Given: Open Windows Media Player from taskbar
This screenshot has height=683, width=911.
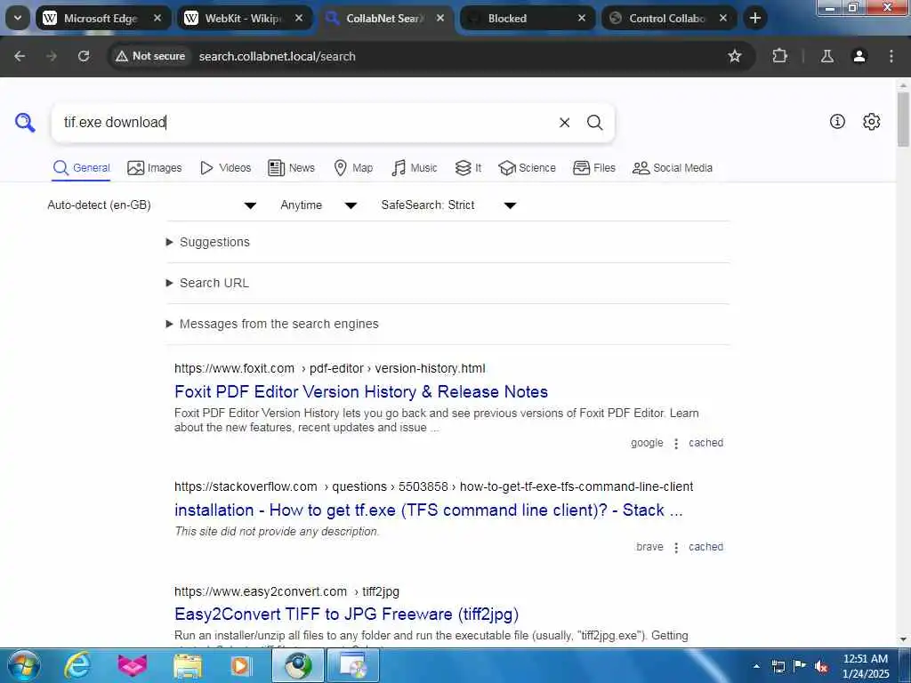Looking at the screenshot, I should (240, 666).
